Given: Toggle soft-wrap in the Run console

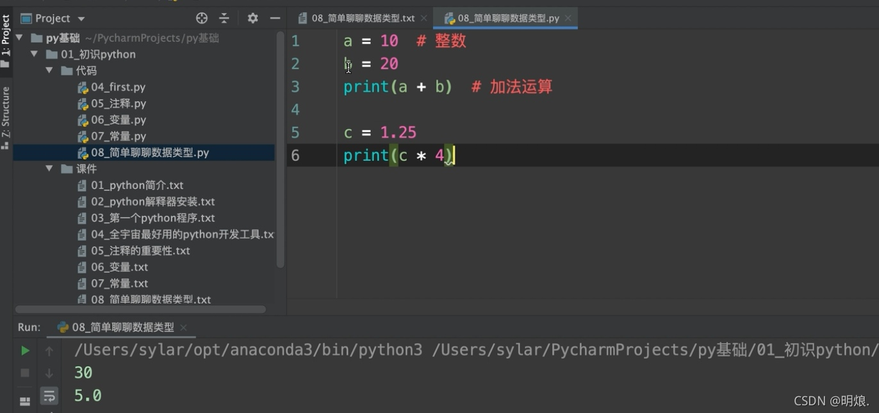Looking at the screenshot, I should point(49,396).
